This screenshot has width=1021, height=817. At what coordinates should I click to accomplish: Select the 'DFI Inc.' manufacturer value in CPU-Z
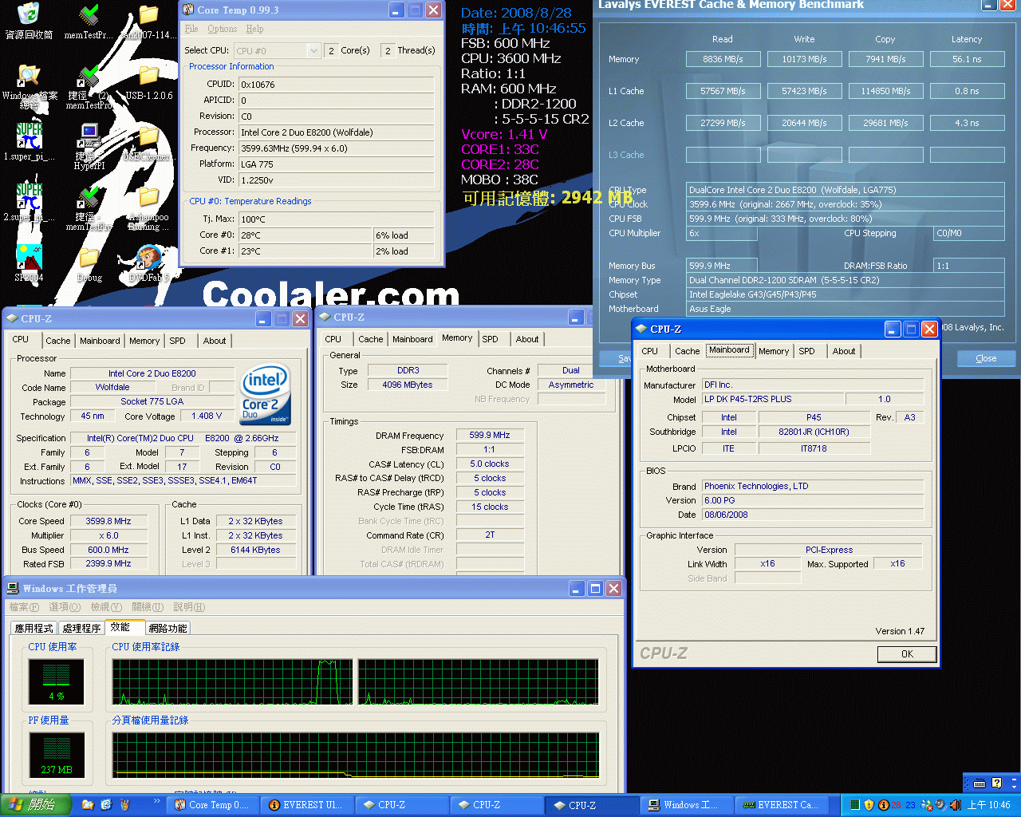[812, 385]
